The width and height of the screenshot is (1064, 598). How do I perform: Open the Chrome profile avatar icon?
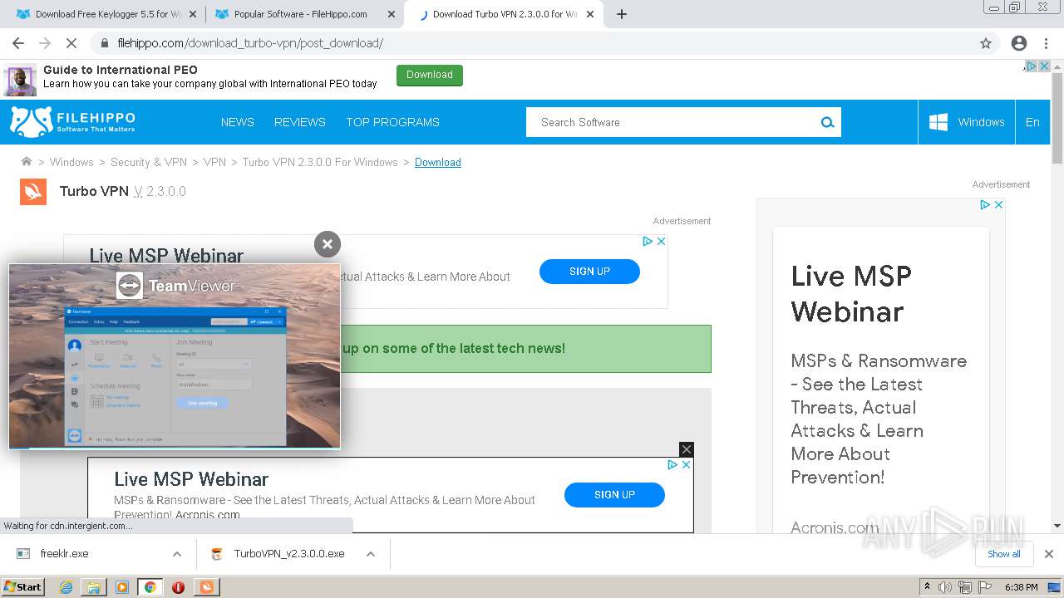(1018, 43)
